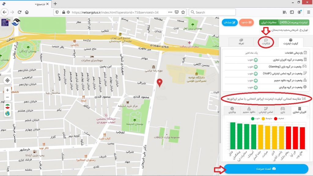Click the blue ویرایش edit button
This screenshot has height=176, width=313.
tap(230, 22)
